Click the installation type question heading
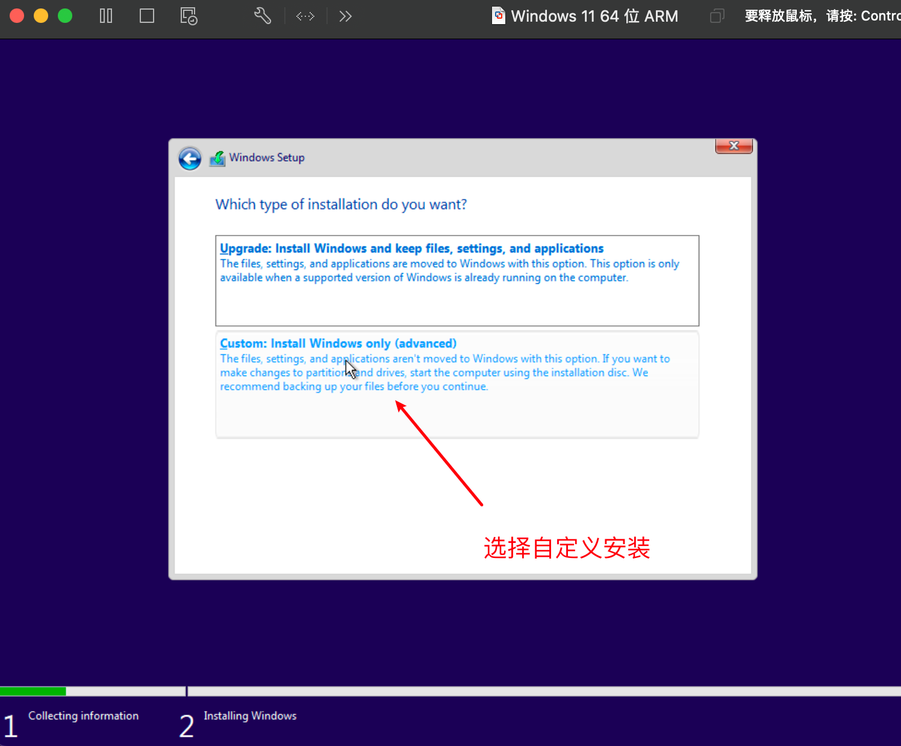The width and height of the screenshot is (901, 746). [341, 205]
